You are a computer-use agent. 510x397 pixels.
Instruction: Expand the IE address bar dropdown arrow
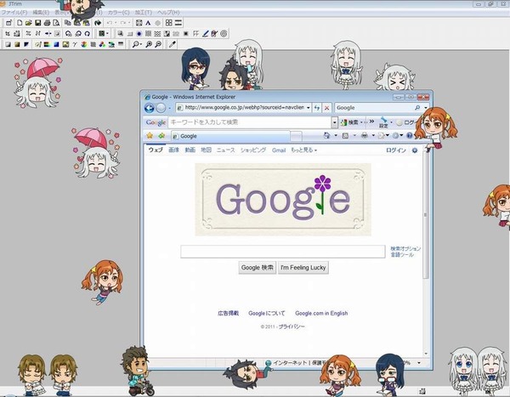click(x=308, y=107)
